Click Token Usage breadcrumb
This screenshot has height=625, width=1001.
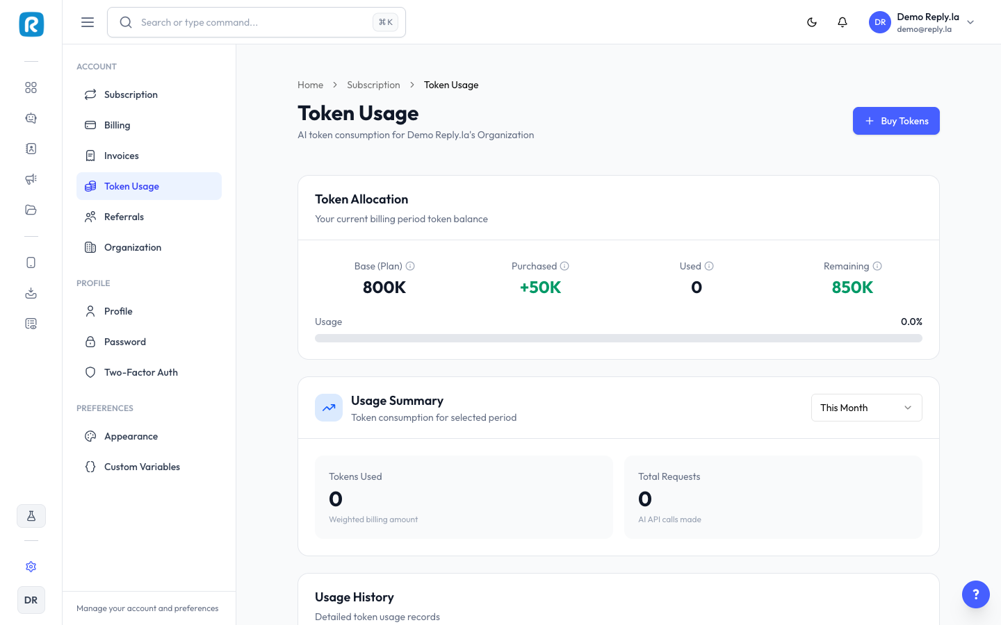click(451, 85)
